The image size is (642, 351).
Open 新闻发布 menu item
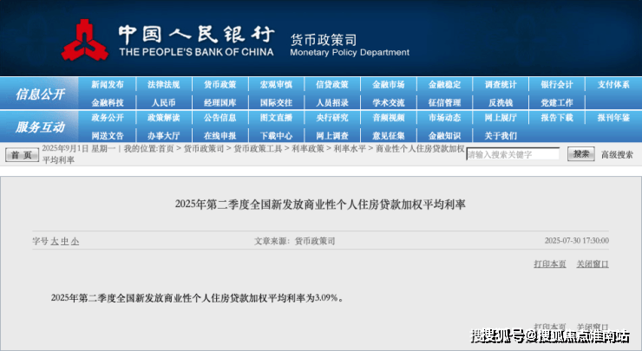pos(108,85)
